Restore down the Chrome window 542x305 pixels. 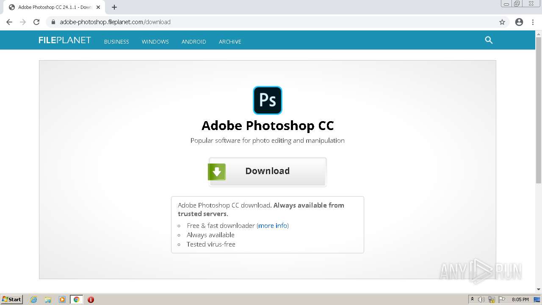pos(517,3)
